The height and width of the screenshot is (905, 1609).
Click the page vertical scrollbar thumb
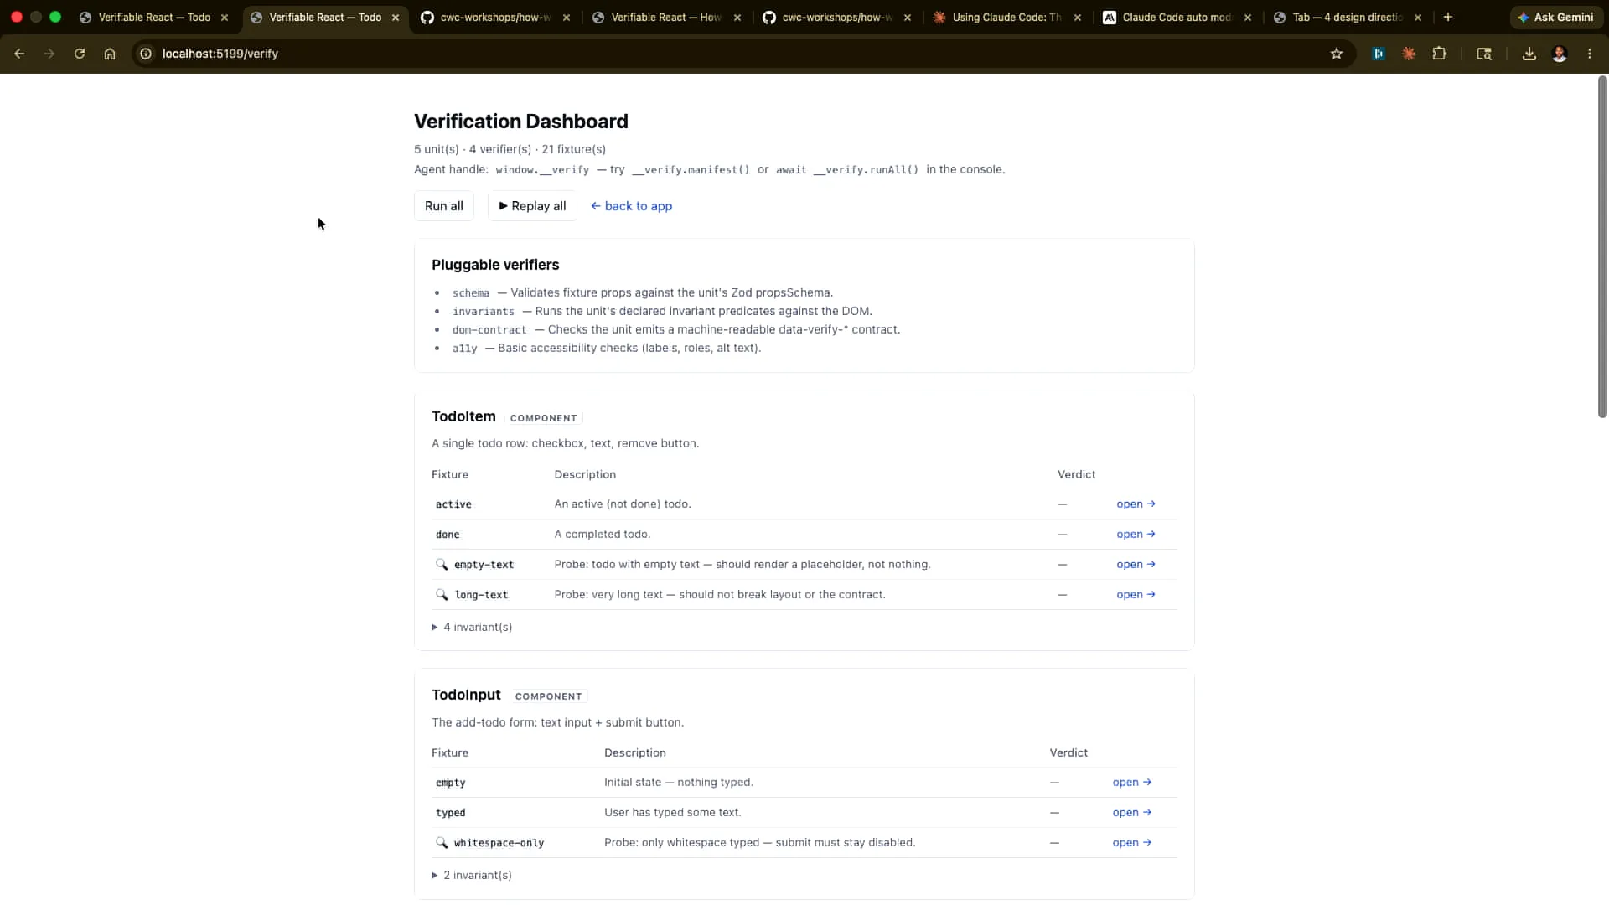tap(1602, 247)
